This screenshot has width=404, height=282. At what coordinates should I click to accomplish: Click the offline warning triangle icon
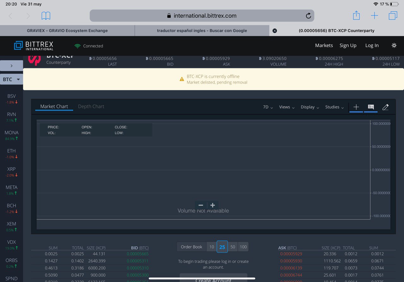point(182,79)
